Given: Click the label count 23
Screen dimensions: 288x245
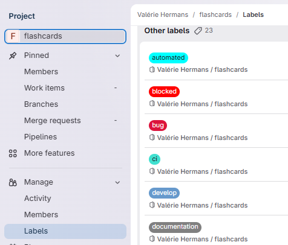Looking at the screenshot, I should [x=209, y=30].
